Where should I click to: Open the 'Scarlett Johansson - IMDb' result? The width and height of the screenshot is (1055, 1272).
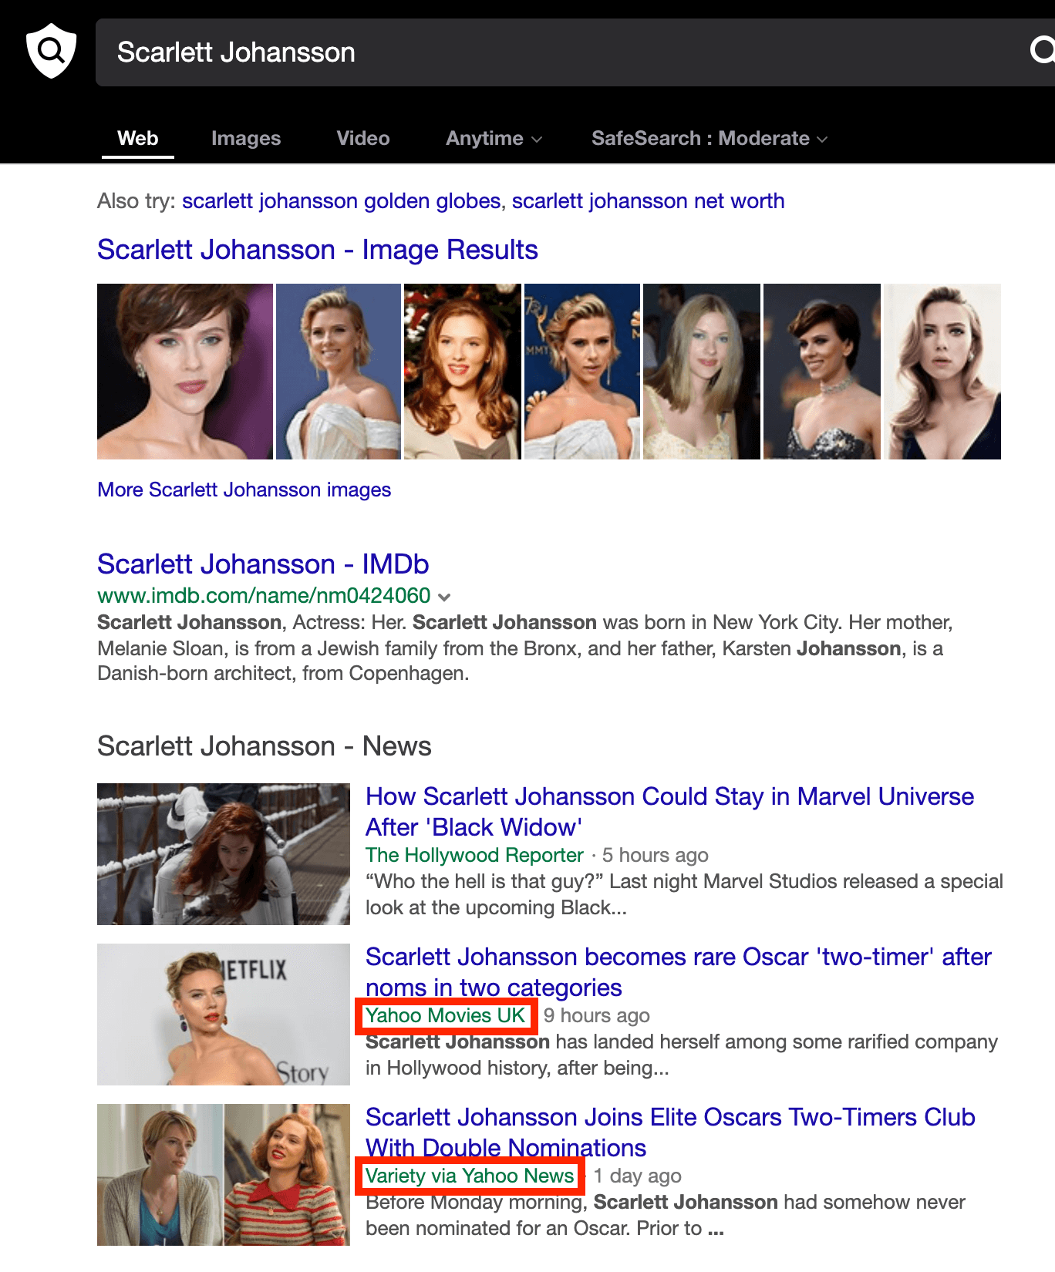pyautogui.click(x=263, y=564)
